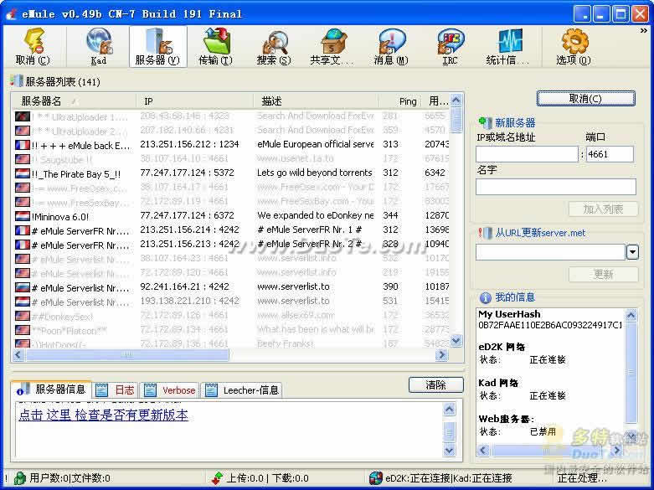Click the server list horizontal scrollbar thumb
Screen dimensions: 654x490
point(127,355)
